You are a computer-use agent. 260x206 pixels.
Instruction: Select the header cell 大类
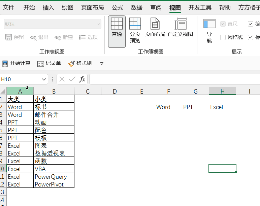tap(20, 99)
